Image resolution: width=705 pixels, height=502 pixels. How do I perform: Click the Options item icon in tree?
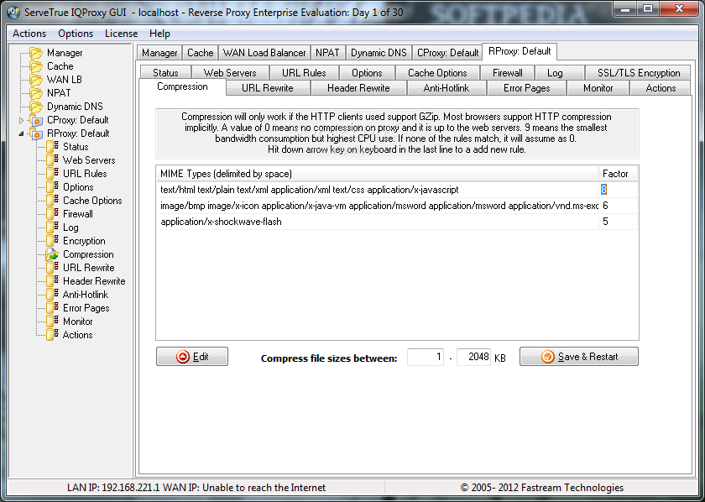[x=53, y=187]
